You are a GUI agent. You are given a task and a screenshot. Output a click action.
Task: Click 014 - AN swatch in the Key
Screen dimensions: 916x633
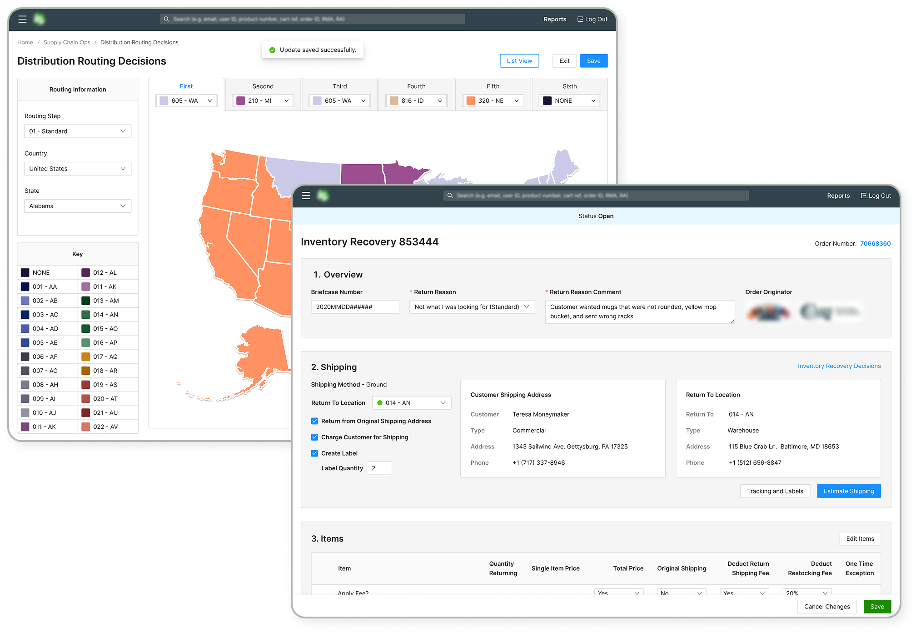click(85, 315)
